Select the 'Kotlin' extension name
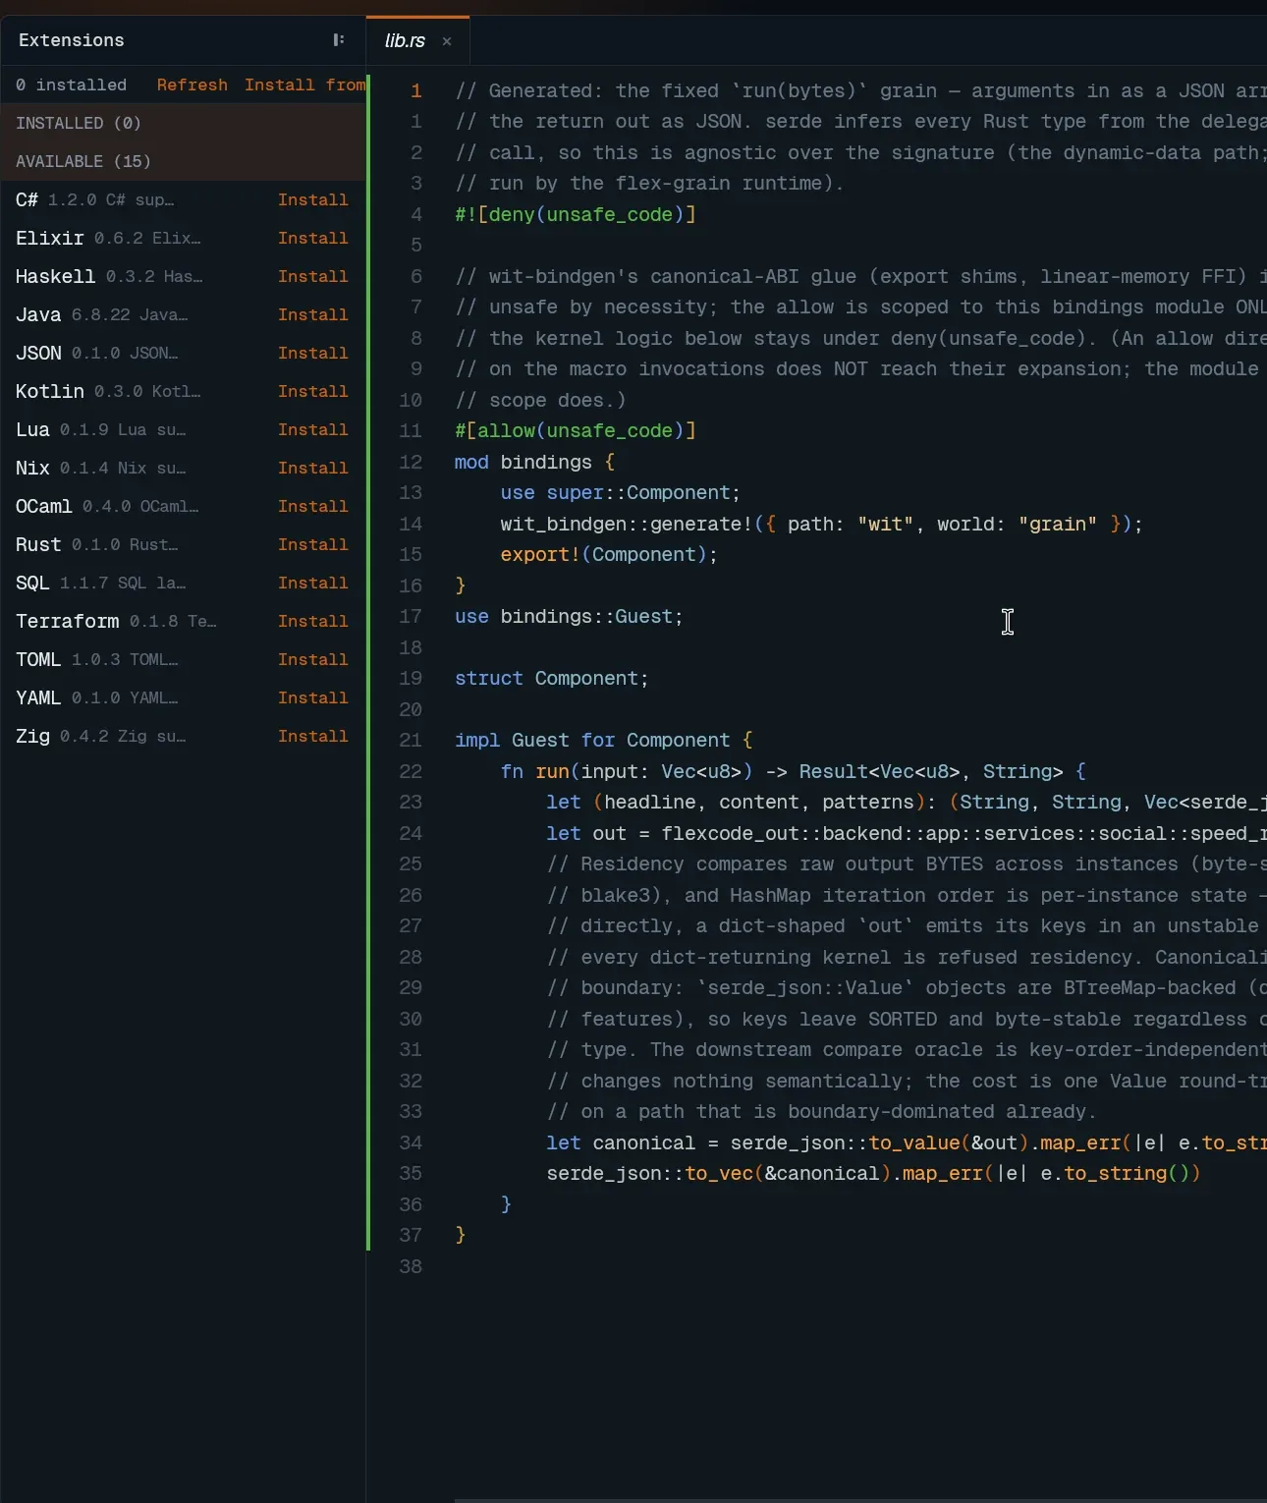1267x1503 pixels. (50, 392)
